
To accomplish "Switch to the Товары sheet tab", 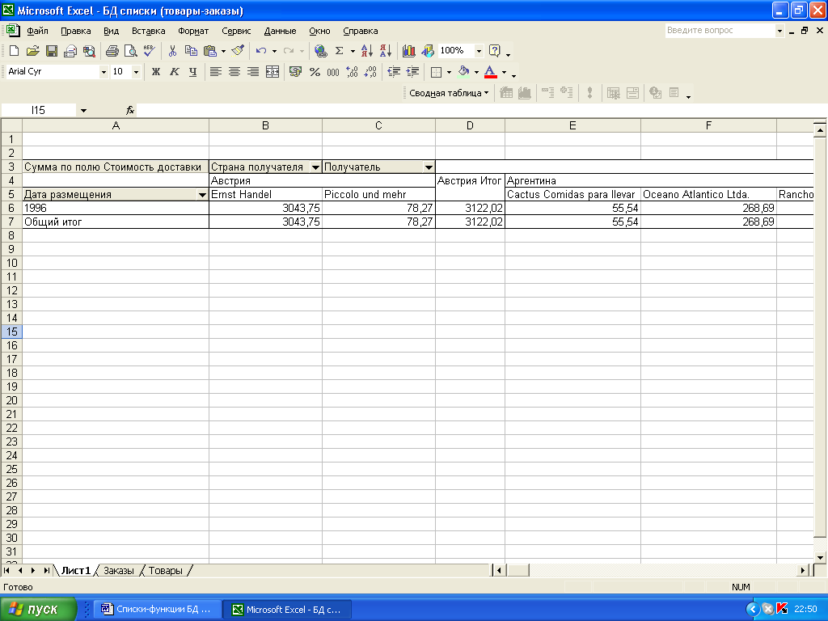I will click(165, 571).
